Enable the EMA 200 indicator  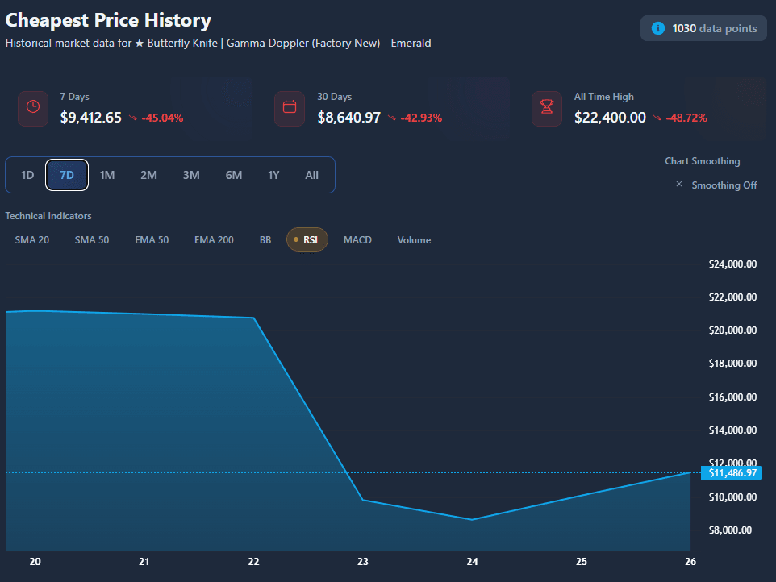pyautogui.click(x=214, y=239)
